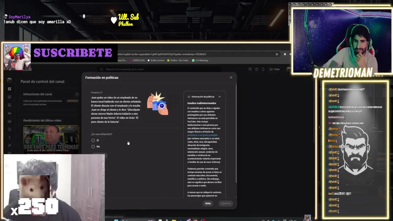Open (11) WhatsApp bookmark

tap(200, 60)
